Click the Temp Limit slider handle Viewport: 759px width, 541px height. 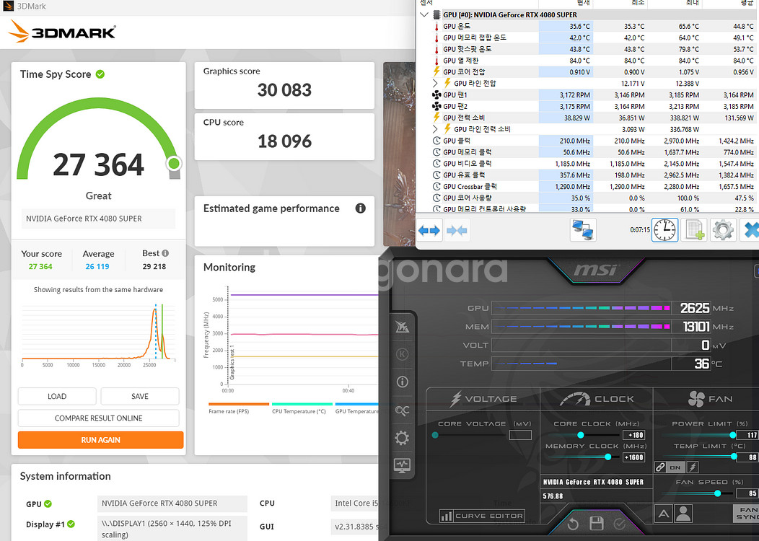tap(734, 457)
